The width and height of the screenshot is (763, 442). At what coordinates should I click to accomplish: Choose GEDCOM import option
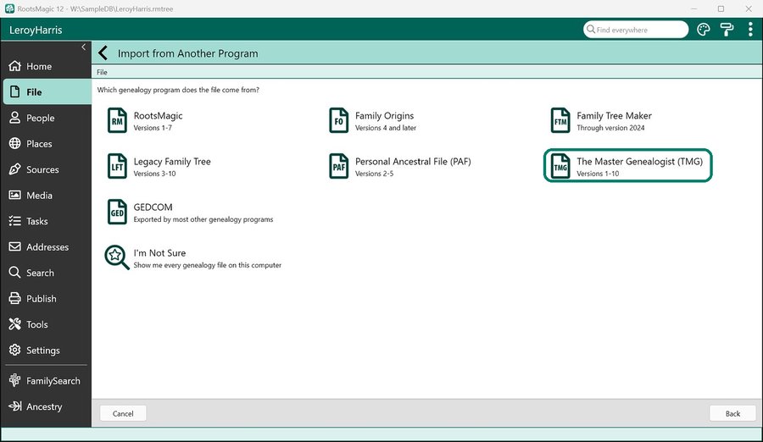point(190,212)
